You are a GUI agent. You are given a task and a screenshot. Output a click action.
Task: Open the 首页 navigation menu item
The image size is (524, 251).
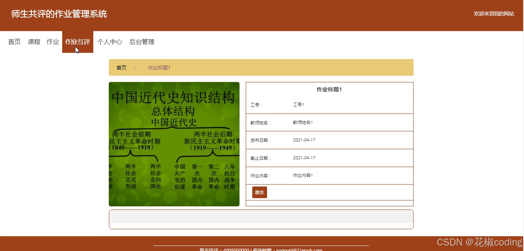(14, 42)
